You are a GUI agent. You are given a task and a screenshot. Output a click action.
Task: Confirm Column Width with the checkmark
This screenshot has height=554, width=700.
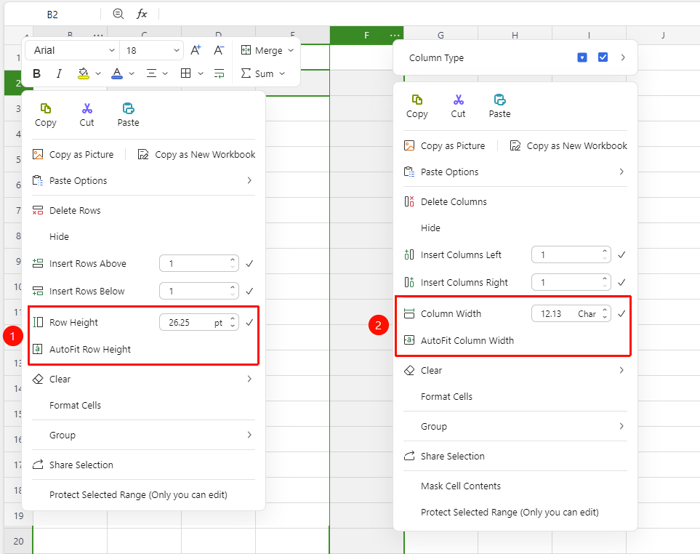[x=621, y=314]
